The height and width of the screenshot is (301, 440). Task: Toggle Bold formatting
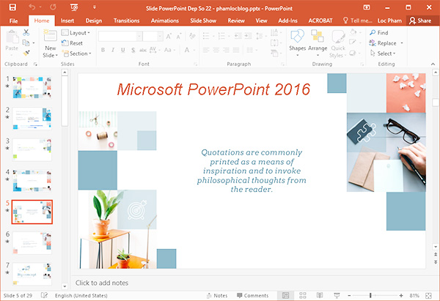coord(103,50)
